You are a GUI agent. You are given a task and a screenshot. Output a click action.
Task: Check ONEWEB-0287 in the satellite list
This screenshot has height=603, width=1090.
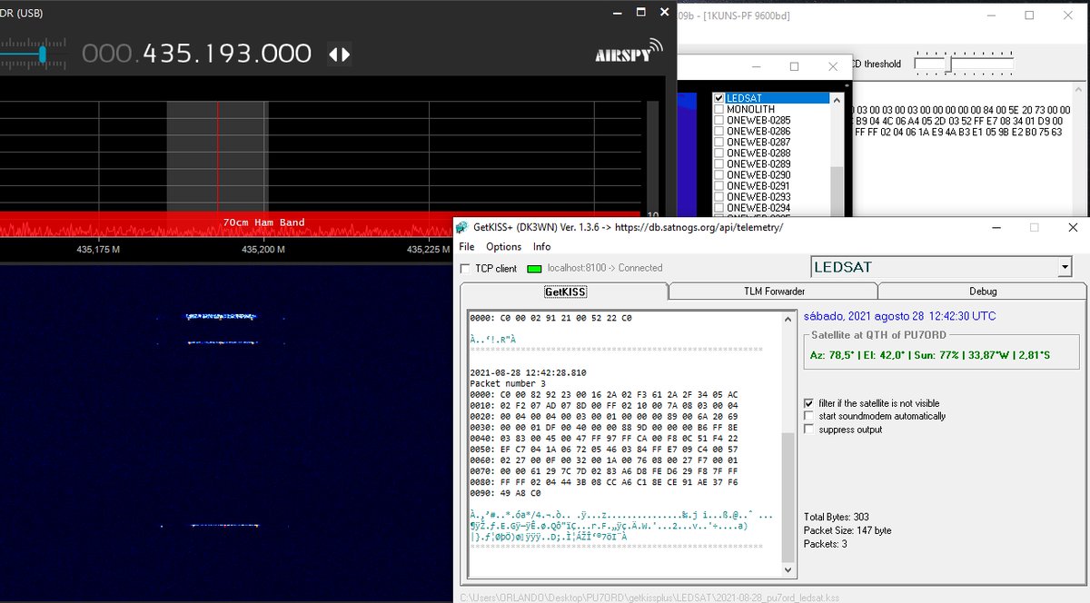click(x=719, y=142)
